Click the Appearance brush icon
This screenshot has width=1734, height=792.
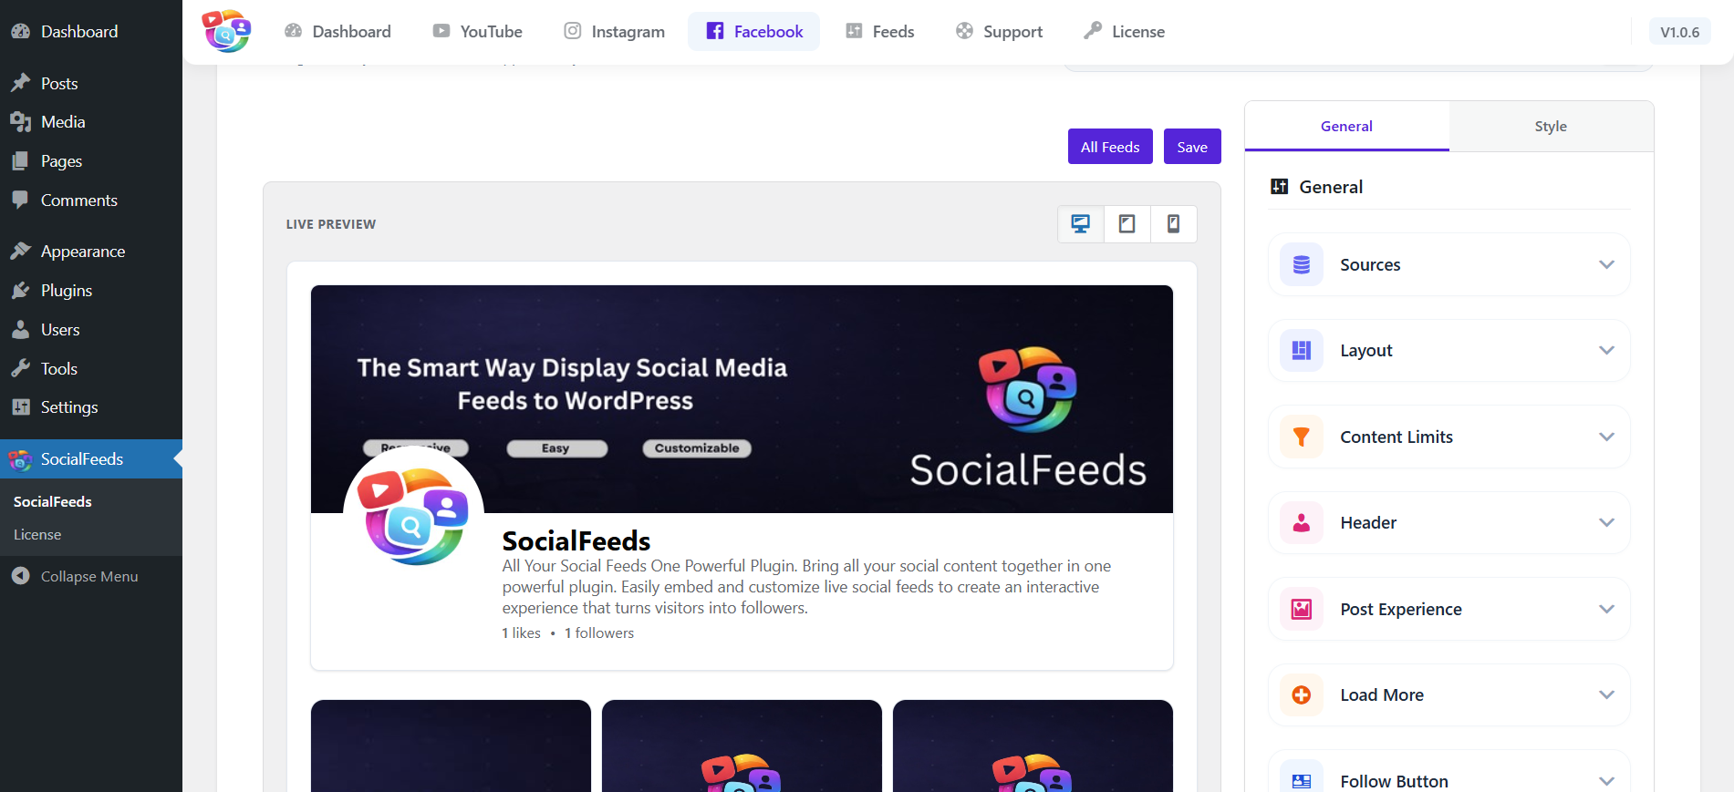20,251
